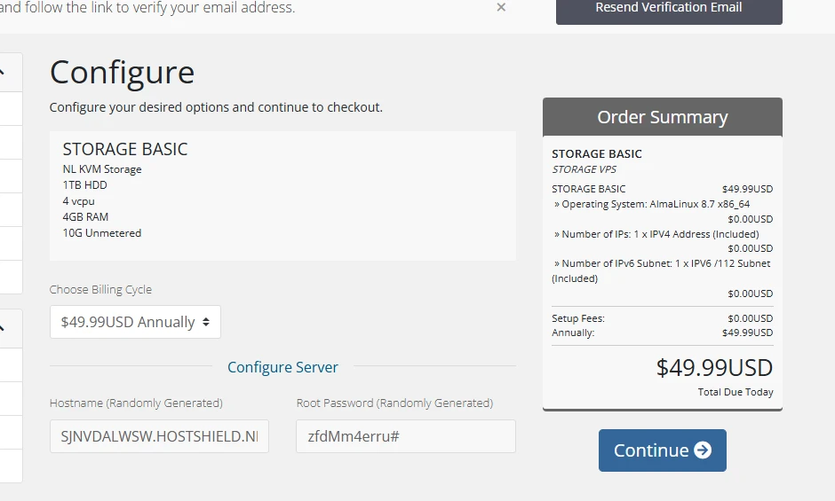Click the Configure Server section heading
The width and height of the screenshot is (835, 501).
pyautogui.click(x=282, y=367)
